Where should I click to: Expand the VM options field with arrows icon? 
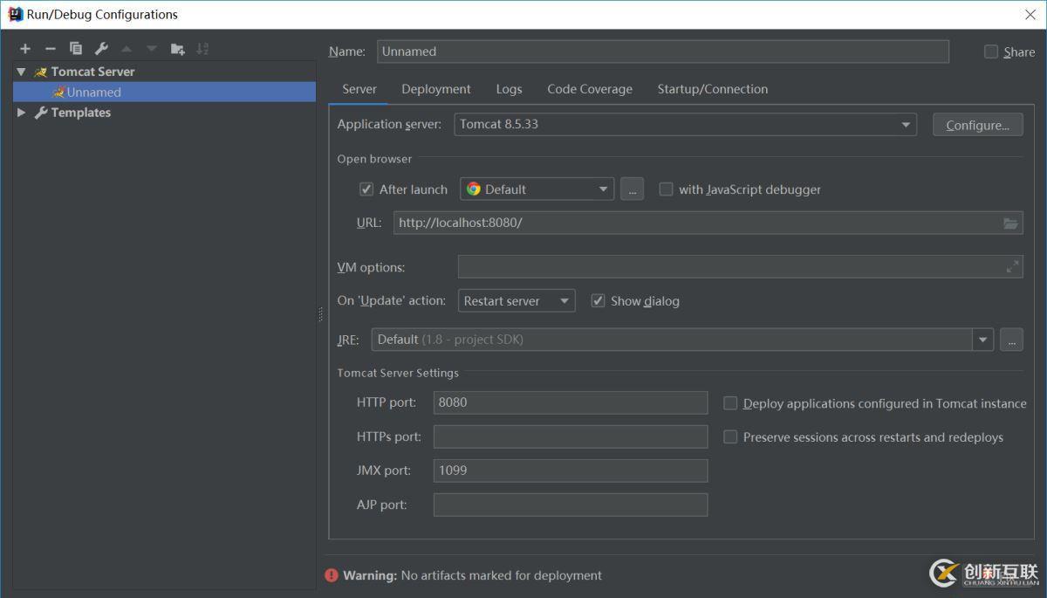coord(1012,267)
